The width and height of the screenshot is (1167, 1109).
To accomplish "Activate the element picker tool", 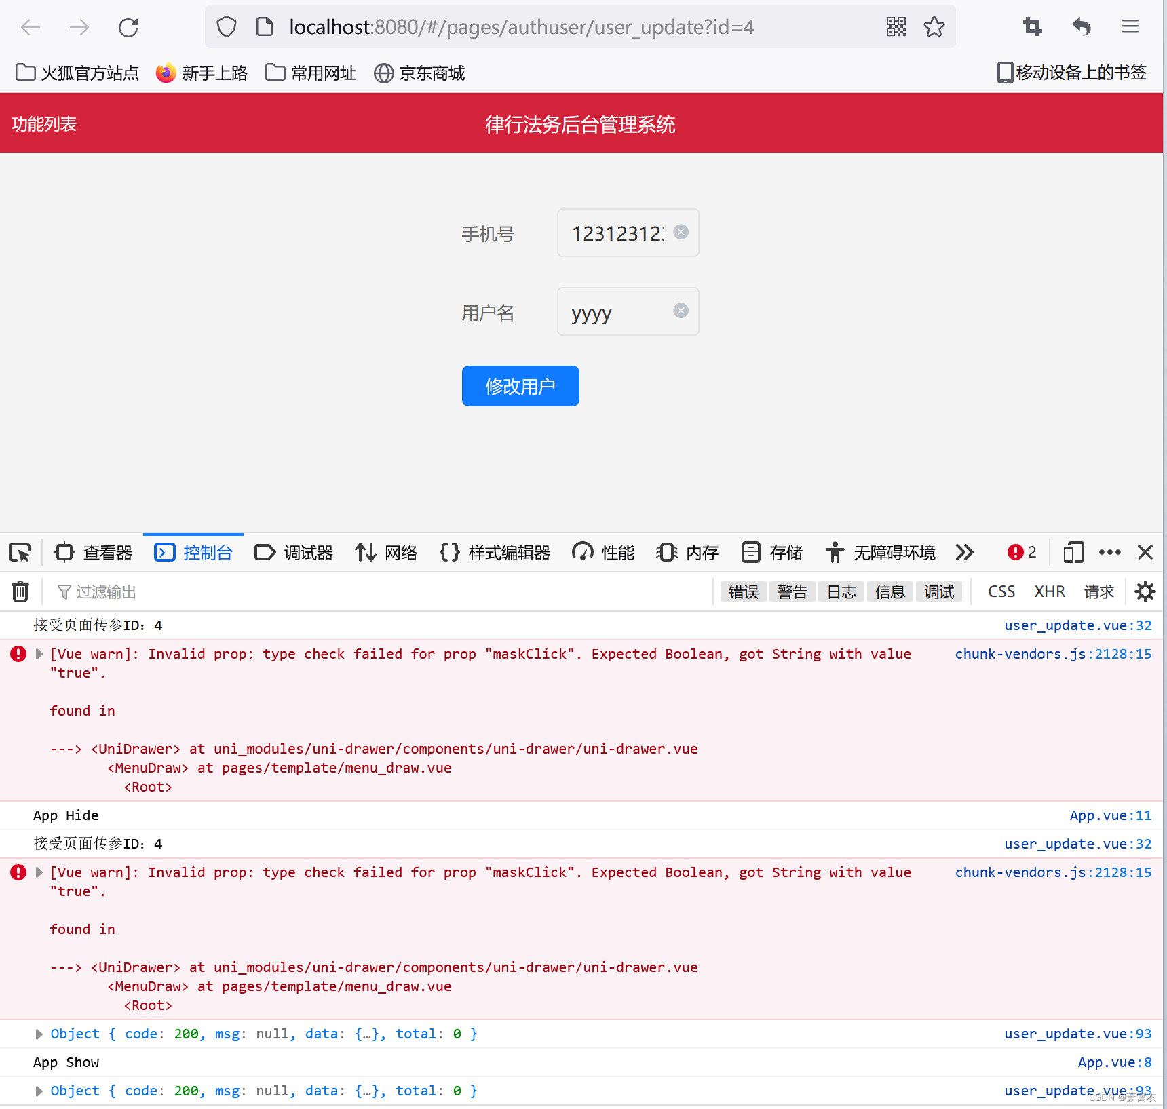I will click(x=20, y=553).
